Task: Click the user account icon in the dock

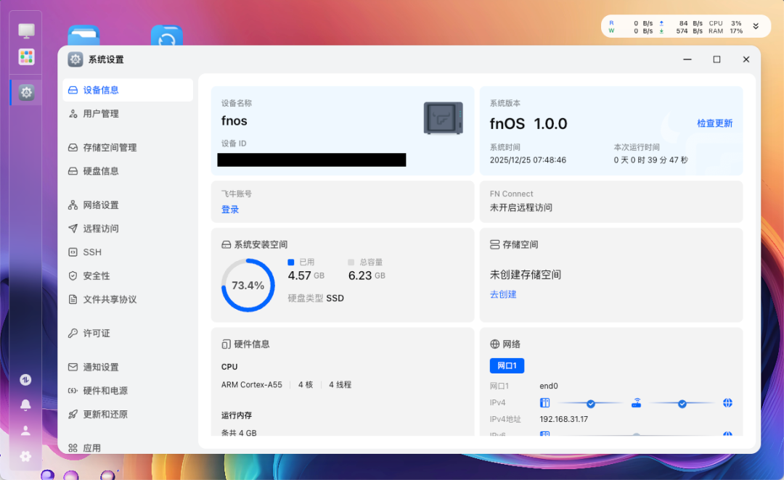Action: tap(25, 430)
